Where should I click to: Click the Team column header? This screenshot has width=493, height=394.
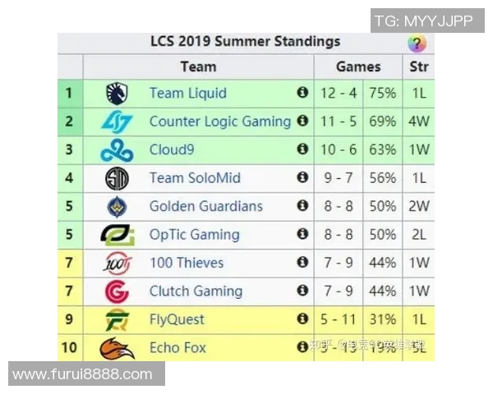click(x=198, y=66)
